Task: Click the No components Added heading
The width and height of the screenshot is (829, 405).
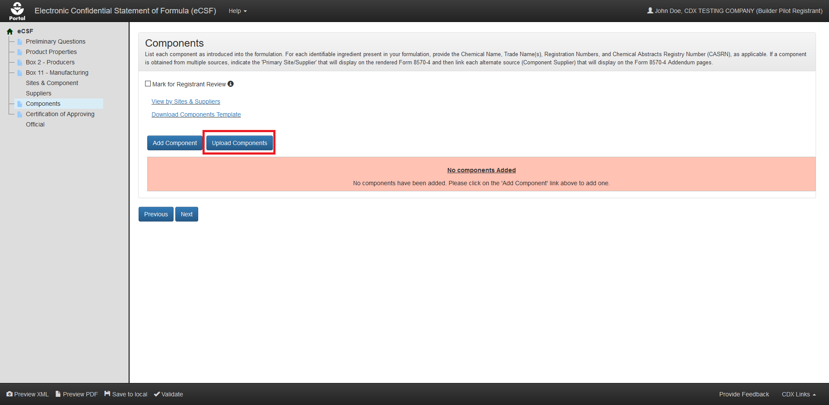Action: tap(481, 170)
